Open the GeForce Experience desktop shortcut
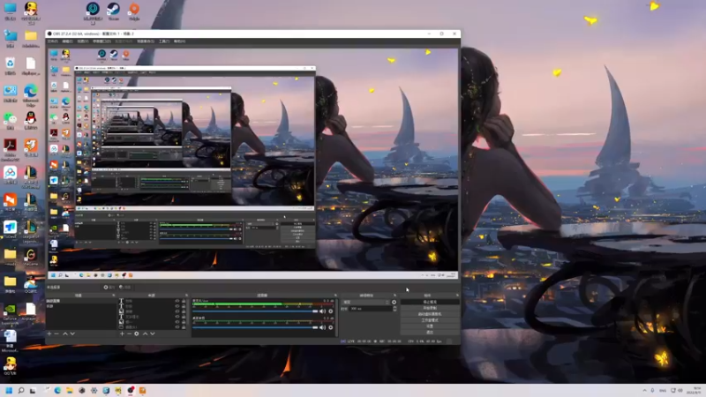 [10, 313]
